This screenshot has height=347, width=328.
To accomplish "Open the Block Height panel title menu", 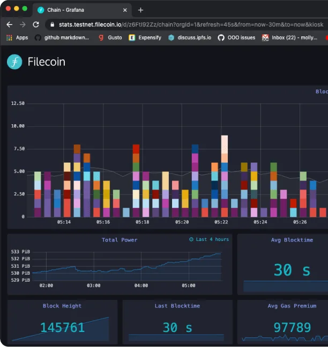I will [62, 306].
